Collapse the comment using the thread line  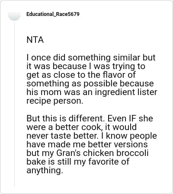click(14, 104)
